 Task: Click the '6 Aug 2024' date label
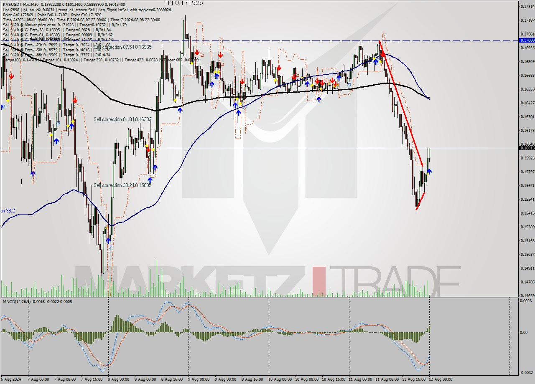(12, 379)
